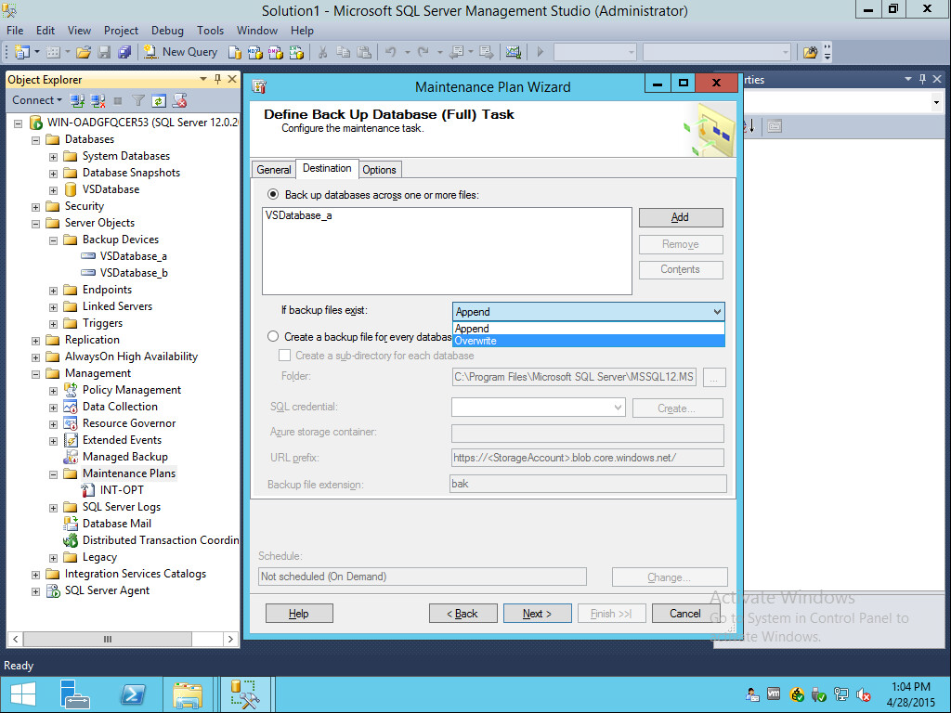951x713 pixels.
Task: Select VSDatabase_a in the backup files list
Action: [298, 215]
